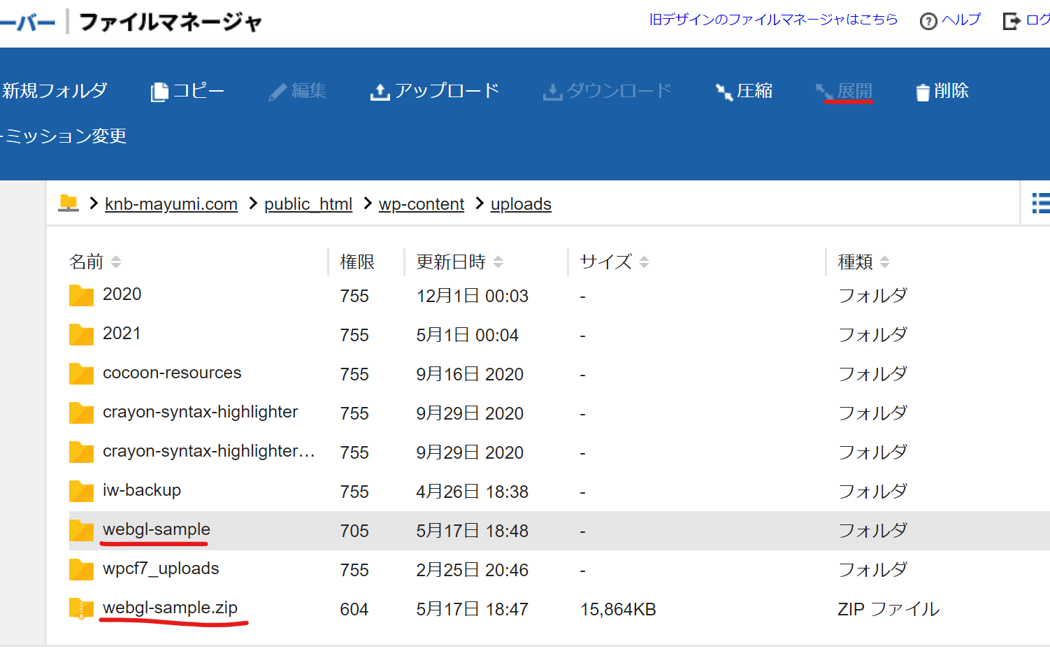The height and width of the screenshot is (672, 1050).
Task: Open the Help (ヘルプ) question mark icon
Action: point(928,21)
